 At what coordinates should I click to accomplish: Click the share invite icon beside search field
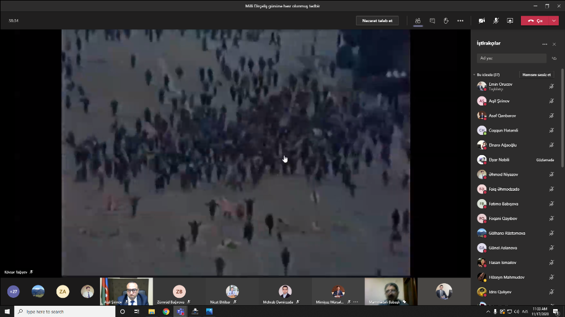pos(554,58)
